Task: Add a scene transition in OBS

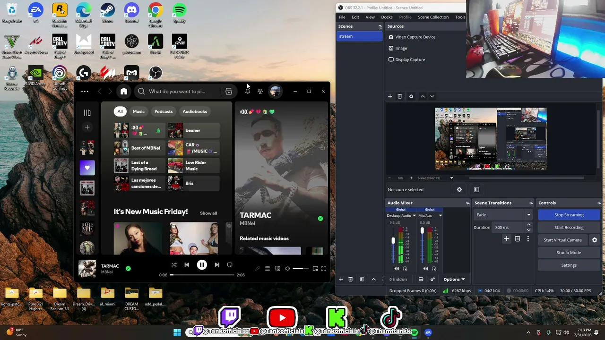Action: pyautogui.click(x=507, y=239)
